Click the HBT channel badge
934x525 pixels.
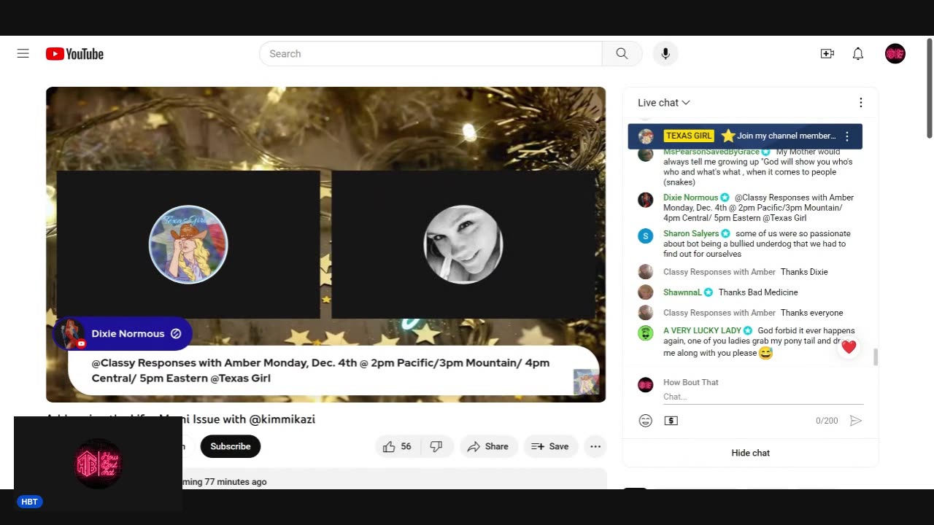click(x=30, y=502)
